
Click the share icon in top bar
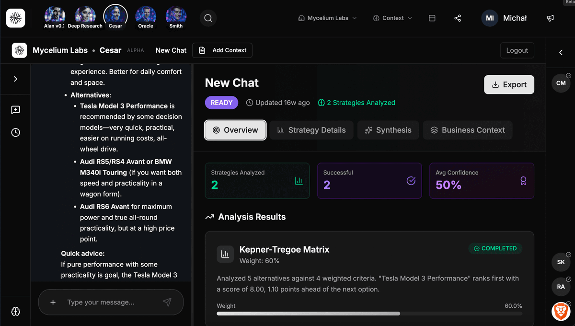click(x=457, y=18)
